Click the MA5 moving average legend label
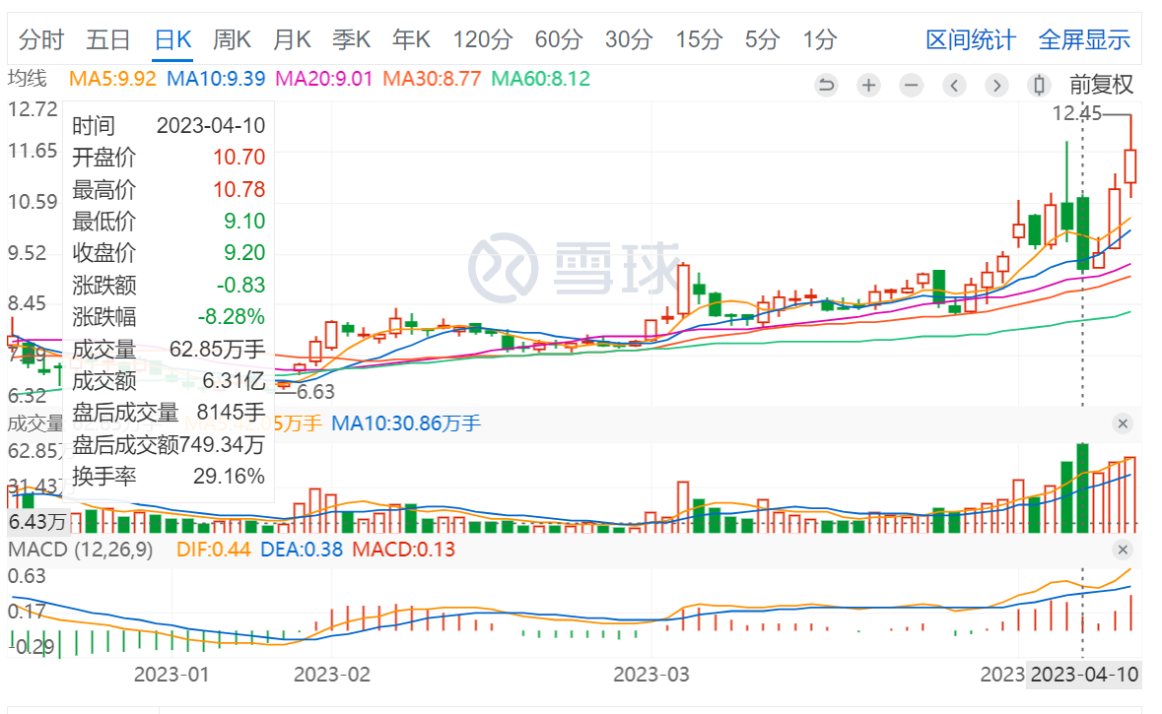The width and height of the screenshot is (1162, 714). pyautogui.click(x=112, y=79)
